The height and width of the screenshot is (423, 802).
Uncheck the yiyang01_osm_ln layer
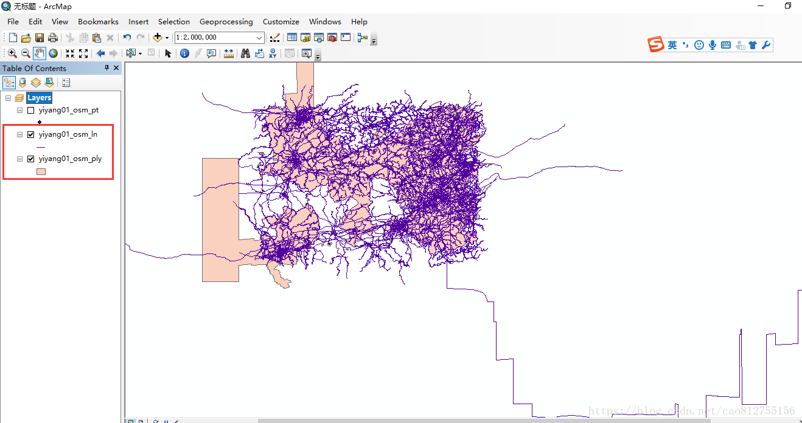coord(30,135)
